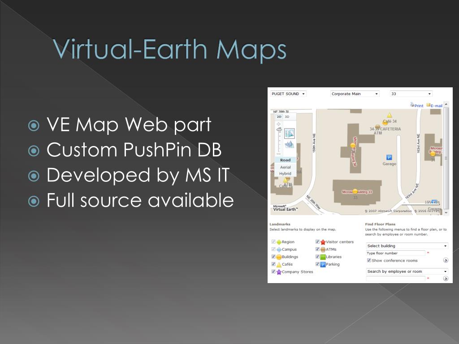Click the Print link
This screenshot has width=459, height=344.
(419, 106)
